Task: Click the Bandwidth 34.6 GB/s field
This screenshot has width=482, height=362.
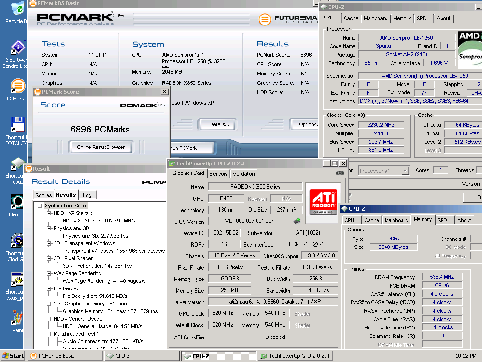Action: tap(316, 290)
